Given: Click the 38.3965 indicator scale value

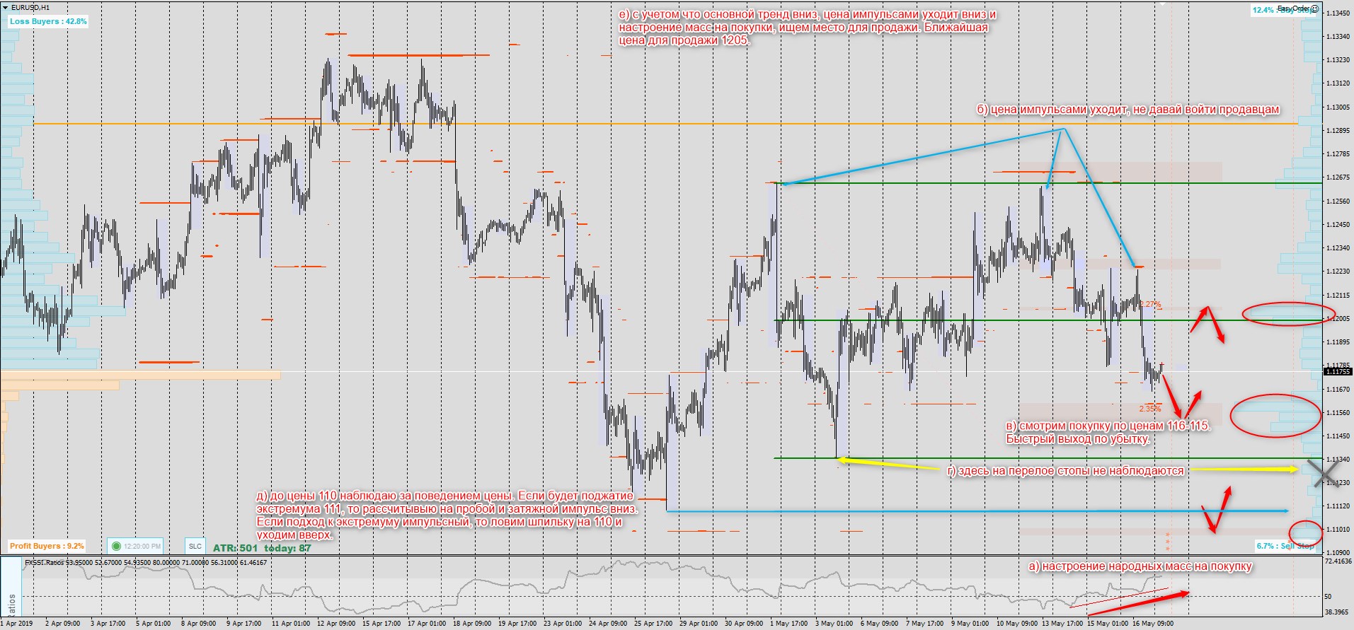Looking at the screenshot, I should [x=1337, y=612].
